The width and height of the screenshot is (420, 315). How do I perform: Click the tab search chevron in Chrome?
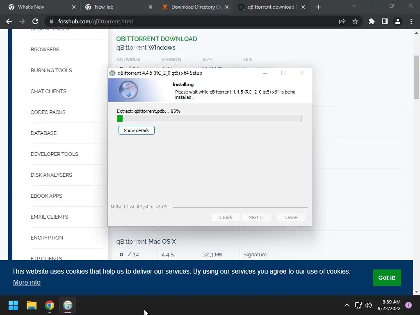coord(354,6)
